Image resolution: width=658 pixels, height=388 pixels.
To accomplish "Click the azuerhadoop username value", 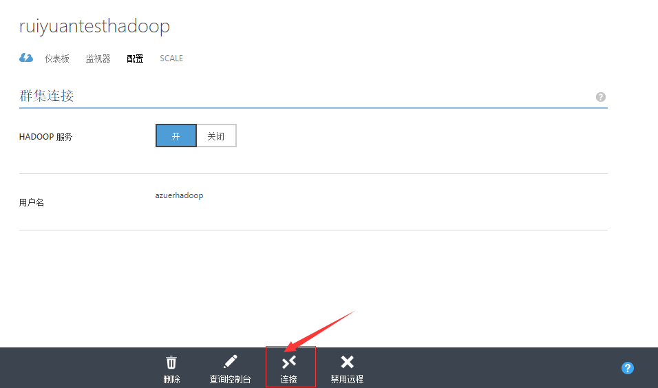I will 179,195.
